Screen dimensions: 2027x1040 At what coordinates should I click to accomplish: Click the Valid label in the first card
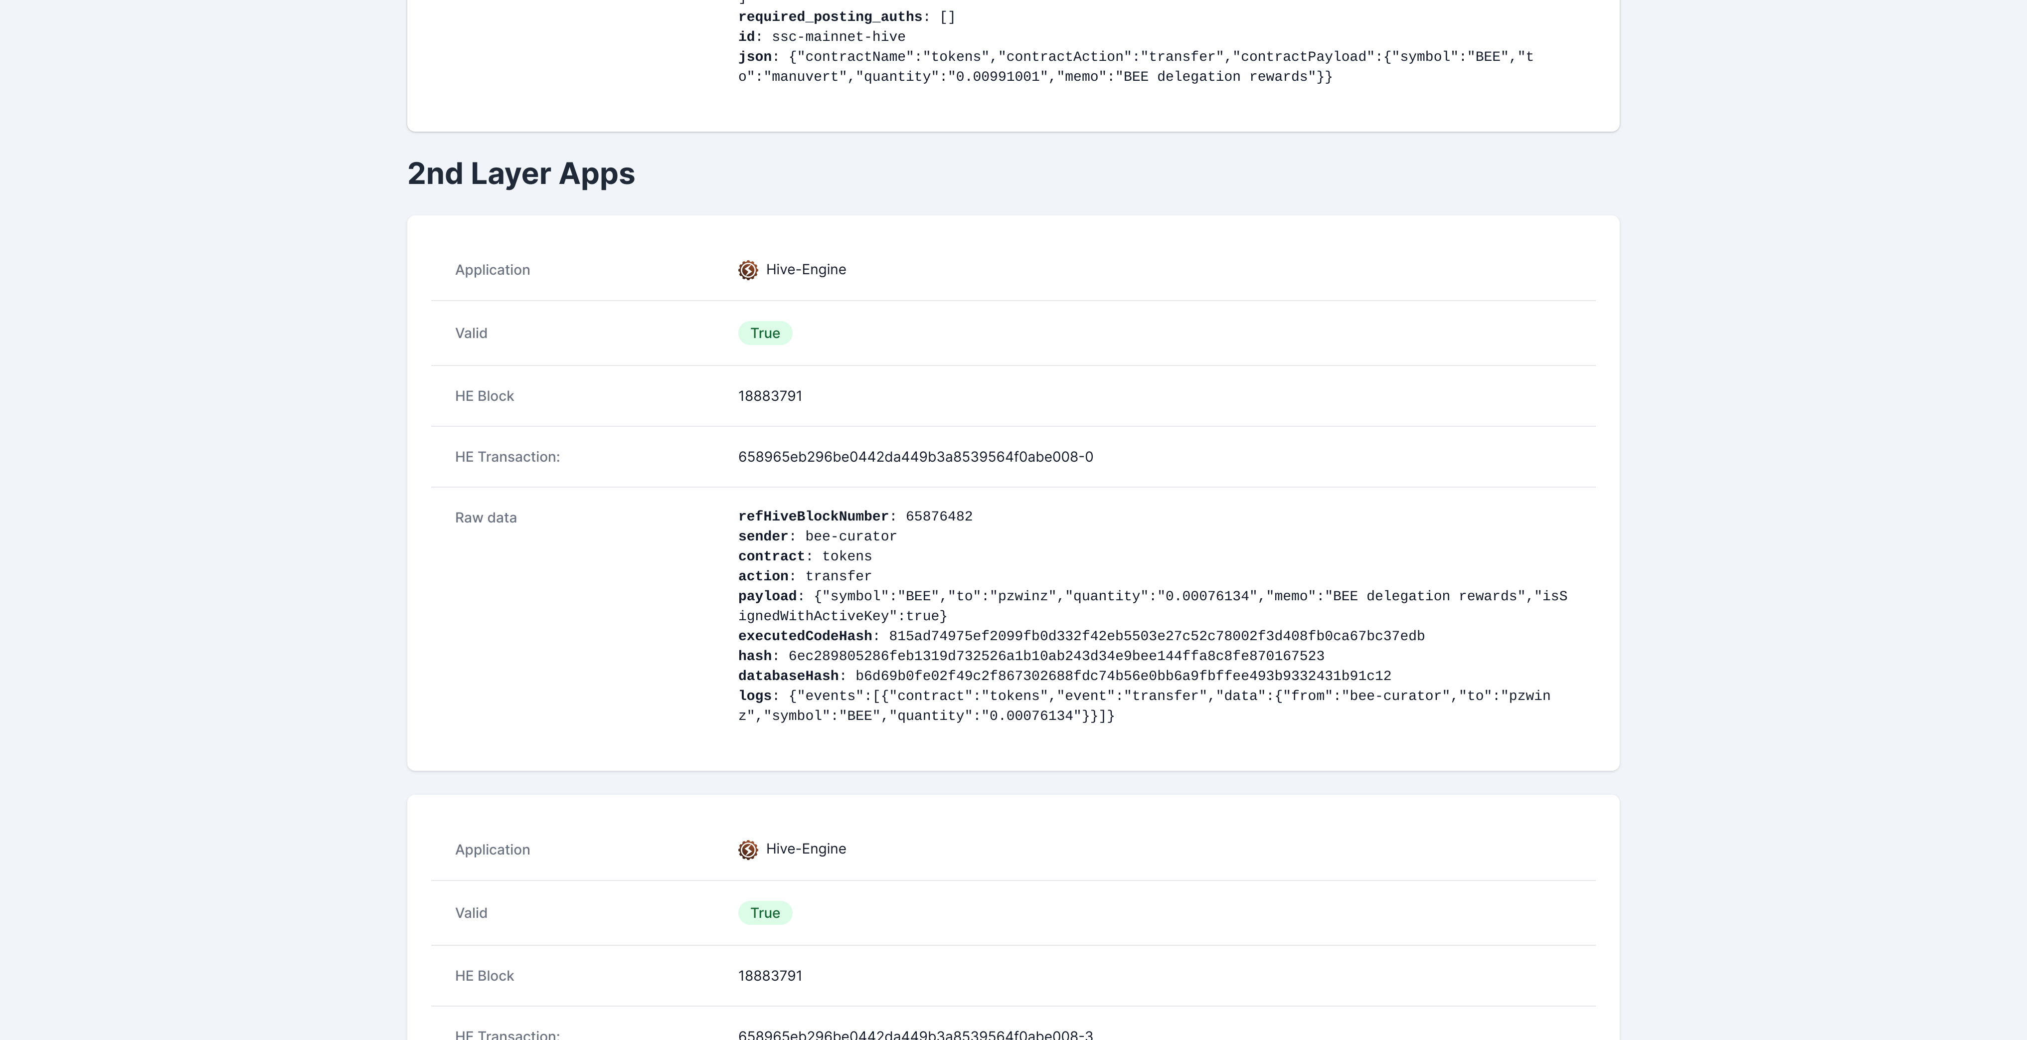471,334
